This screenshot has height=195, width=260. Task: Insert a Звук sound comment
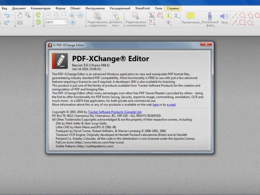[x=224, y=18]
